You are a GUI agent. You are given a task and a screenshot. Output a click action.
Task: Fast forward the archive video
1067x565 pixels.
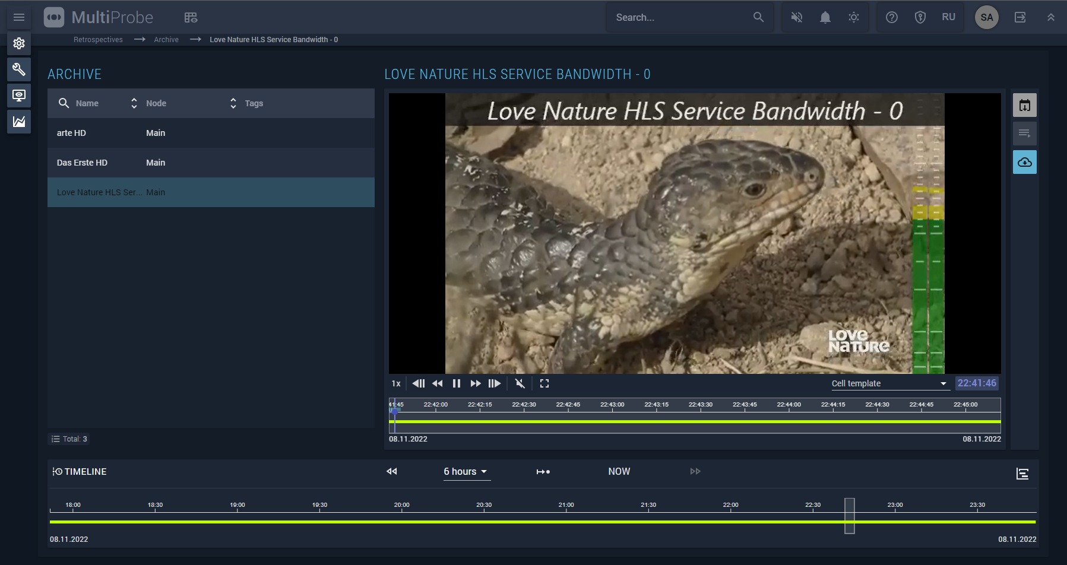pyautogui.click(x=476, y=383)
